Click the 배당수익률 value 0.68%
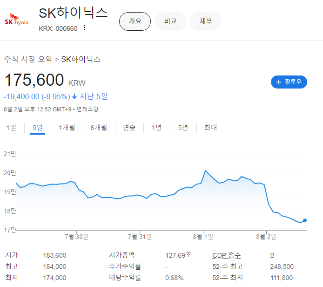 click(174, 278)
